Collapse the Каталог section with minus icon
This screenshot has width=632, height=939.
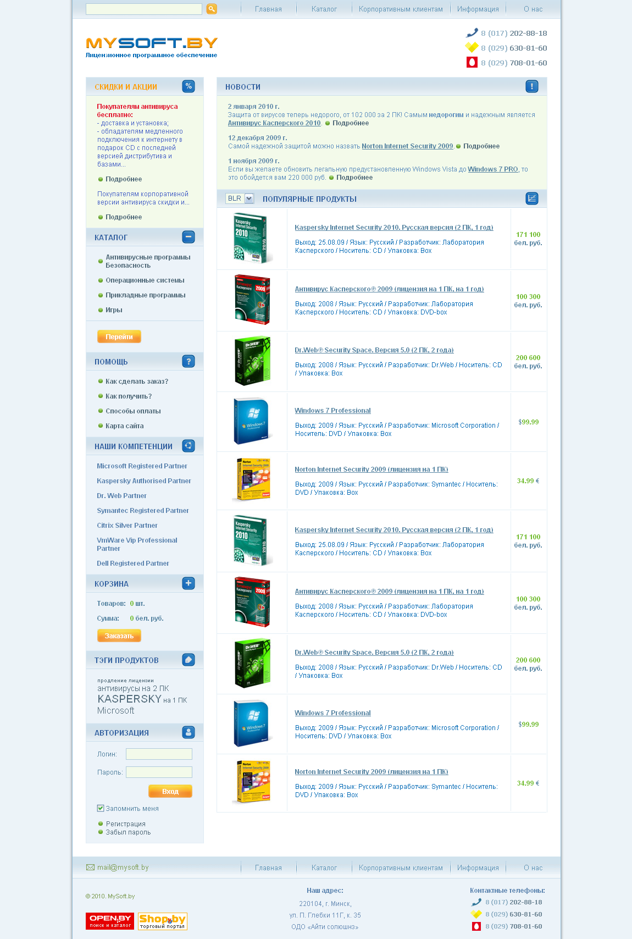pyautogui.click(x=189, y=237)
